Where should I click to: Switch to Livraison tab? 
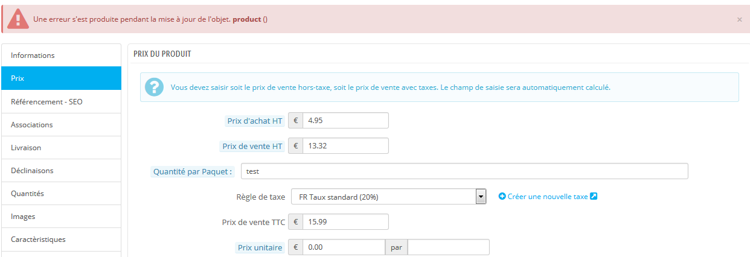tap(60, 147)
